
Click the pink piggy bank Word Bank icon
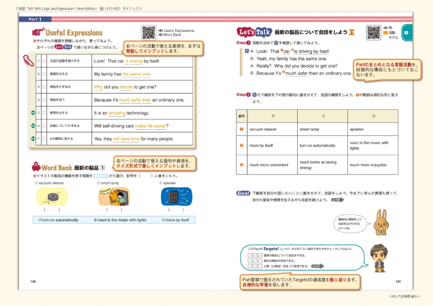coord(36,167)
